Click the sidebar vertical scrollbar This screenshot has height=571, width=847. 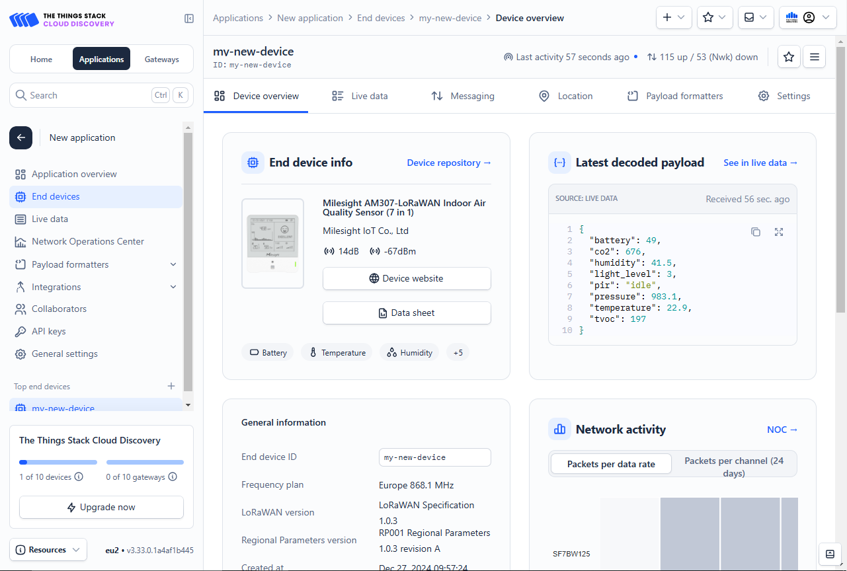click(188, 261)
